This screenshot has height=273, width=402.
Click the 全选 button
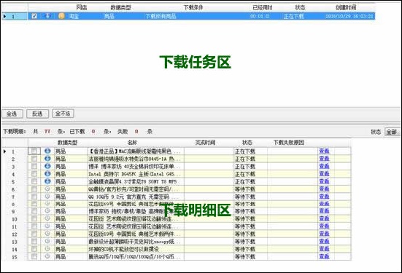pyautogui.click(x=12, y=114)
